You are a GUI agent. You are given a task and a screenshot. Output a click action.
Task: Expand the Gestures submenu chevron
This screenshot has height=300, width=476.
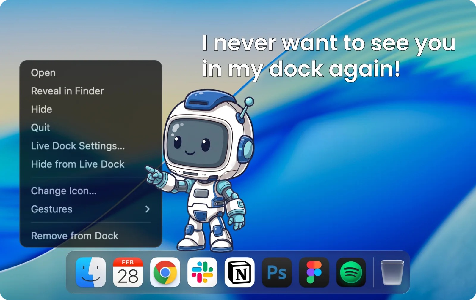(x=148, y=209)
